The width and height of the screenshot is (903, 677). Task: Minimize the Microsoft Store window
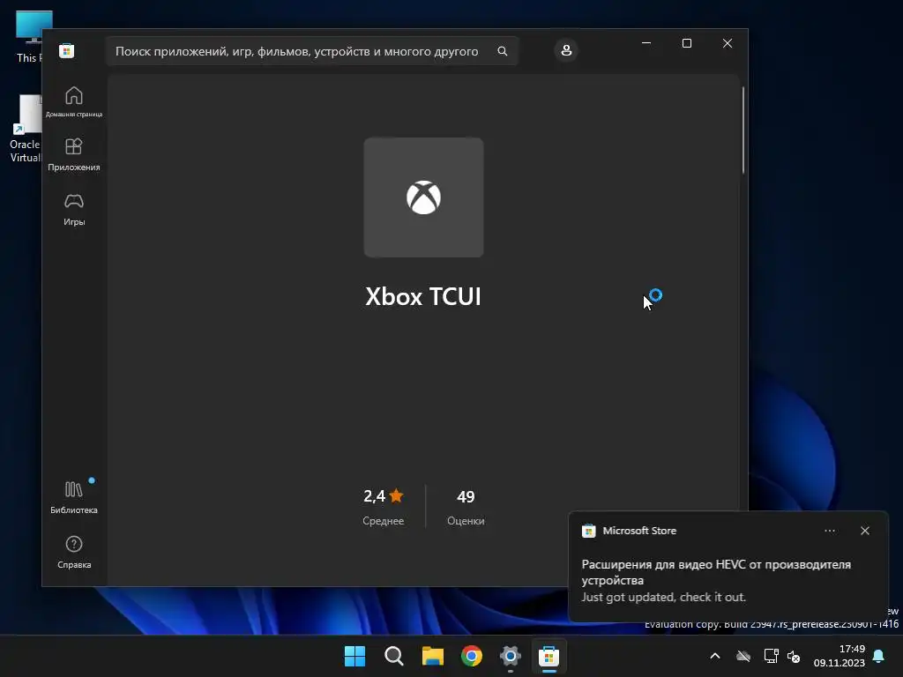(x=646, y=43)
